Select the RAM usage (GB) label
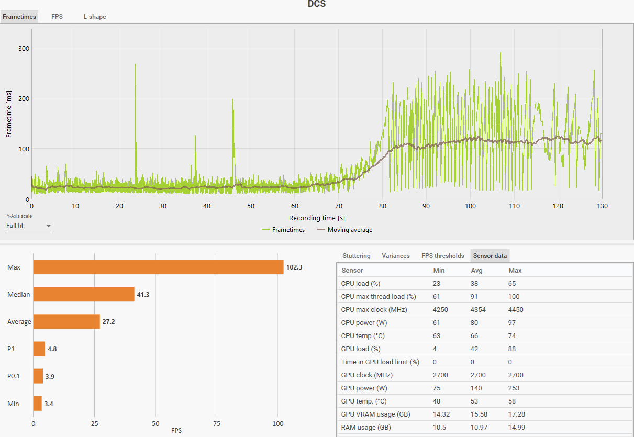The image size is (634, 437). [366, 428]
